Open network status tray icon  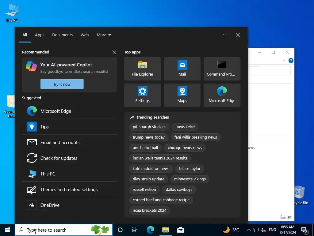coord(256,230)
